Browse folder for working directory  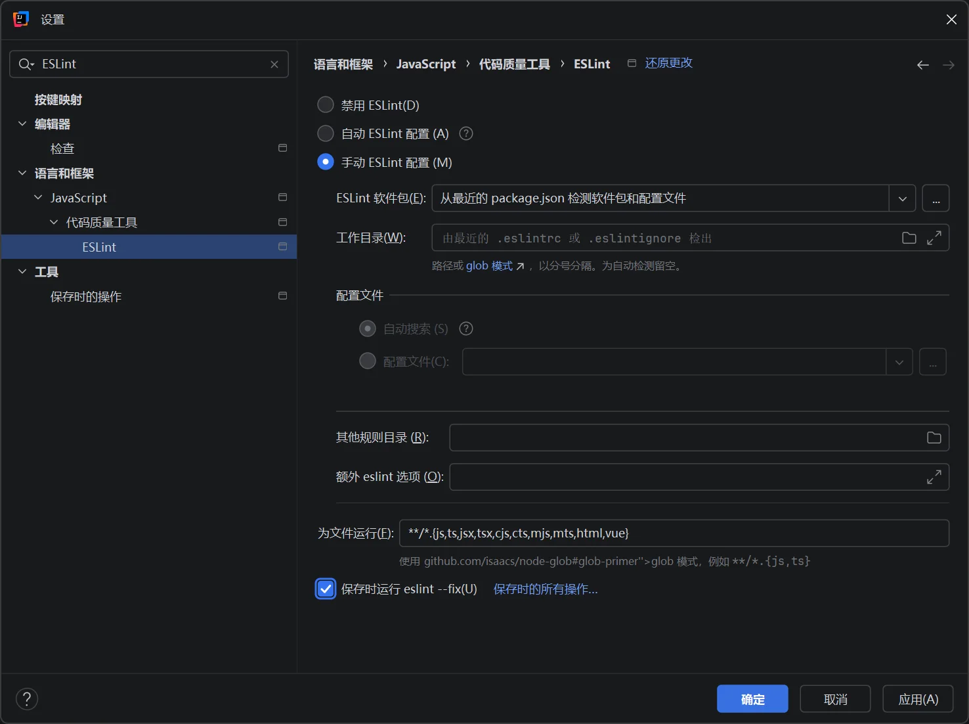tap(909, 238)
